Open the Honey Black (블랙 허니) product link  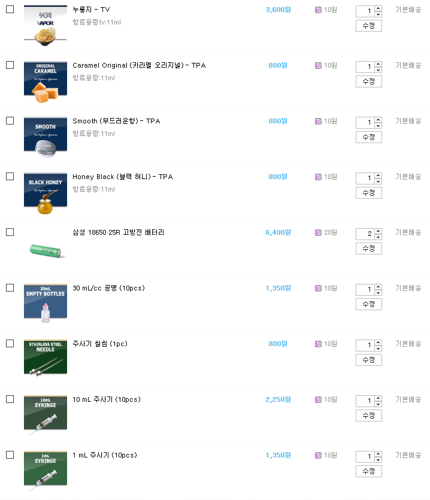click(x=122, y=177)
